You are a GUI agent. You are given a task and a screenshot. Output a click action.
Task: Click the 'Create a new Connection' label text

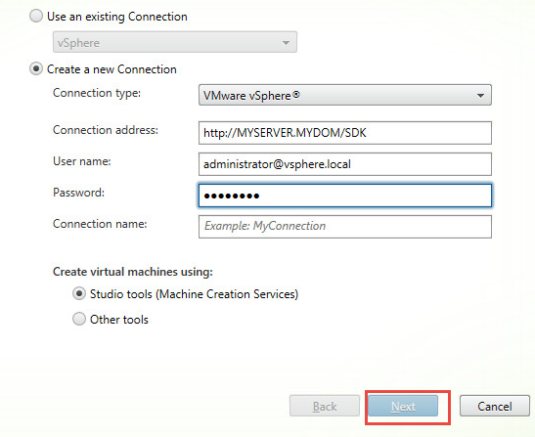[x=111, y=69]
